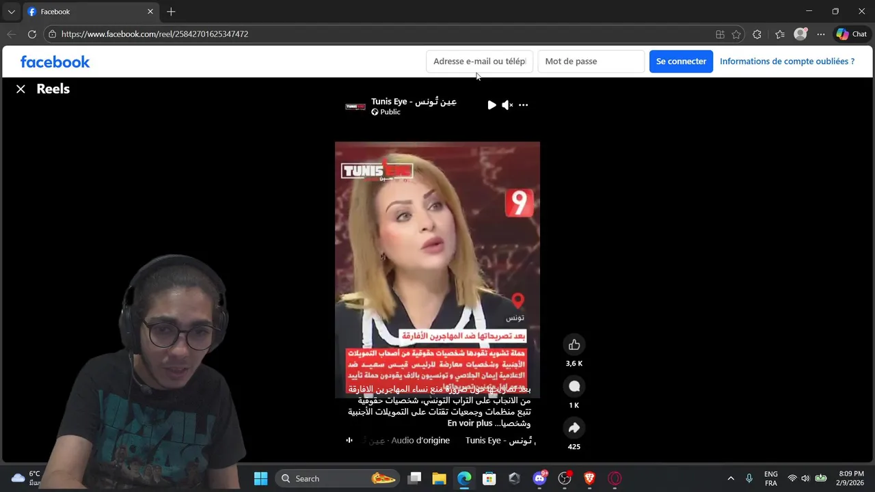This screenshot has width=875, height=492.
Task: Open Tunis Eye profile avatar
Action: [x=355, y=107]
